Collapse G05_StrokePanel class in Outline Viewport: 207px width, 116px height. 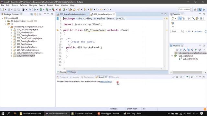(172, 56)
